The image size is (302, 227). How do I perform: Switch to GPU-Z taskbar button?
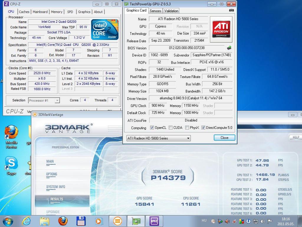tap(136, 221)
